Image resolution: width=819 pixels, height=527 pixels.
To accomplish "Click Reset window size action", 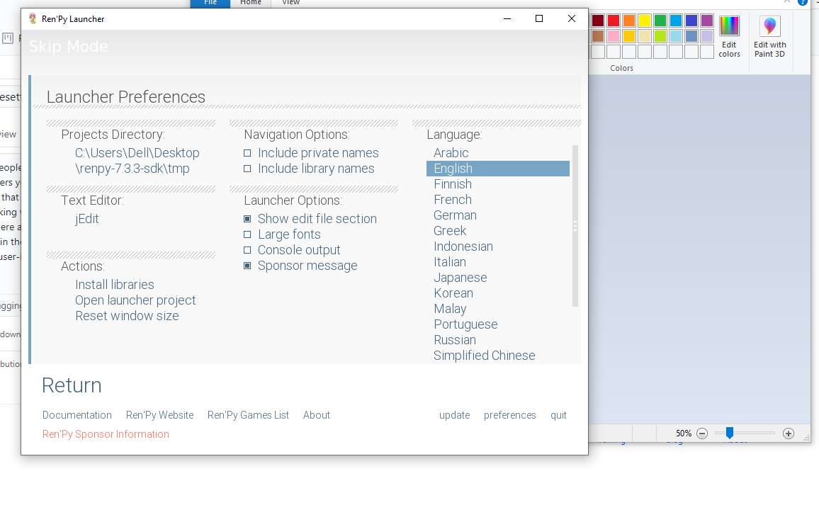I will (127, 315).
